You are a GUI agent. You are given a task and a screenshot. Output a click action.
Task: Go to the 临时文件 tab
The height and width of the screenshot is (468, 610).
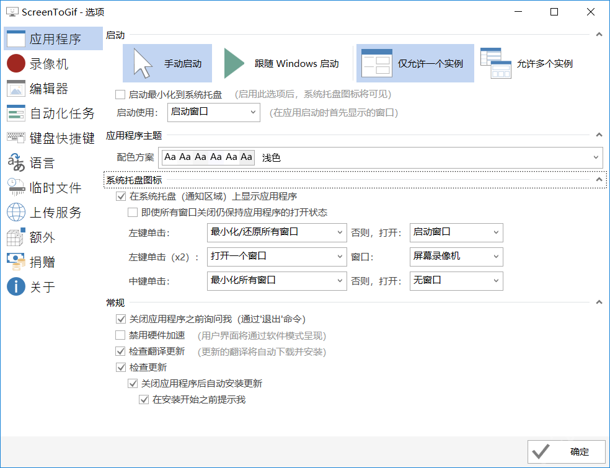pyautogui.click(x=53, y=188)
